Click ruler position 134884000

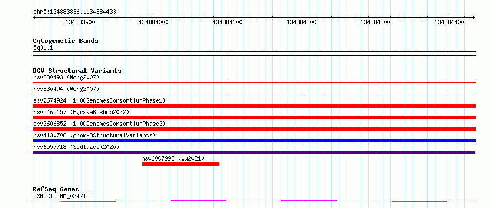click(154, 23)
